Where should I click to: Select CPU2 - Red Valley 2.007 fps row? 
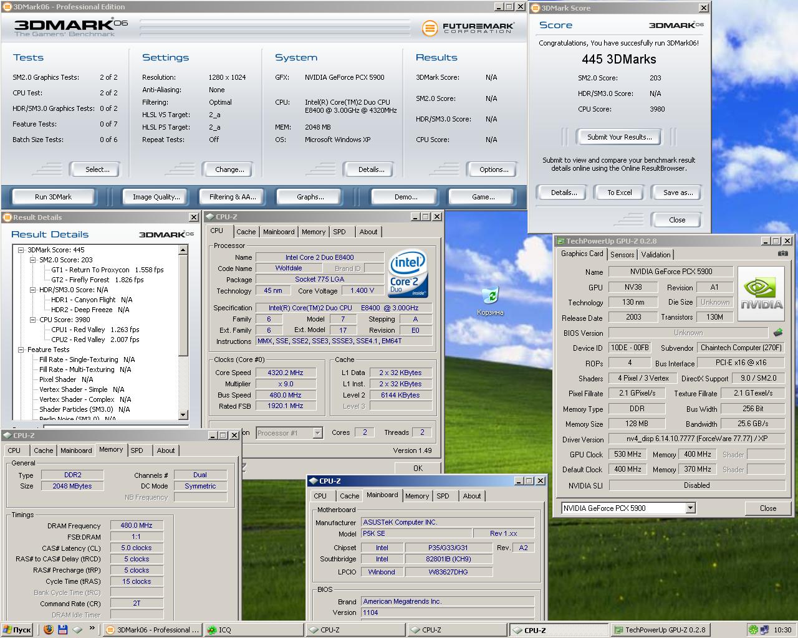(x=95, y=340)
